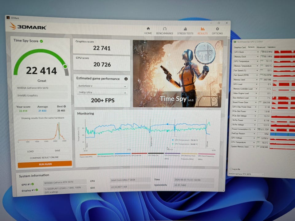This screenshot has width=295, height=221.
Task: Click the 3DMark title bar app icon
Action: click(8, 18)
